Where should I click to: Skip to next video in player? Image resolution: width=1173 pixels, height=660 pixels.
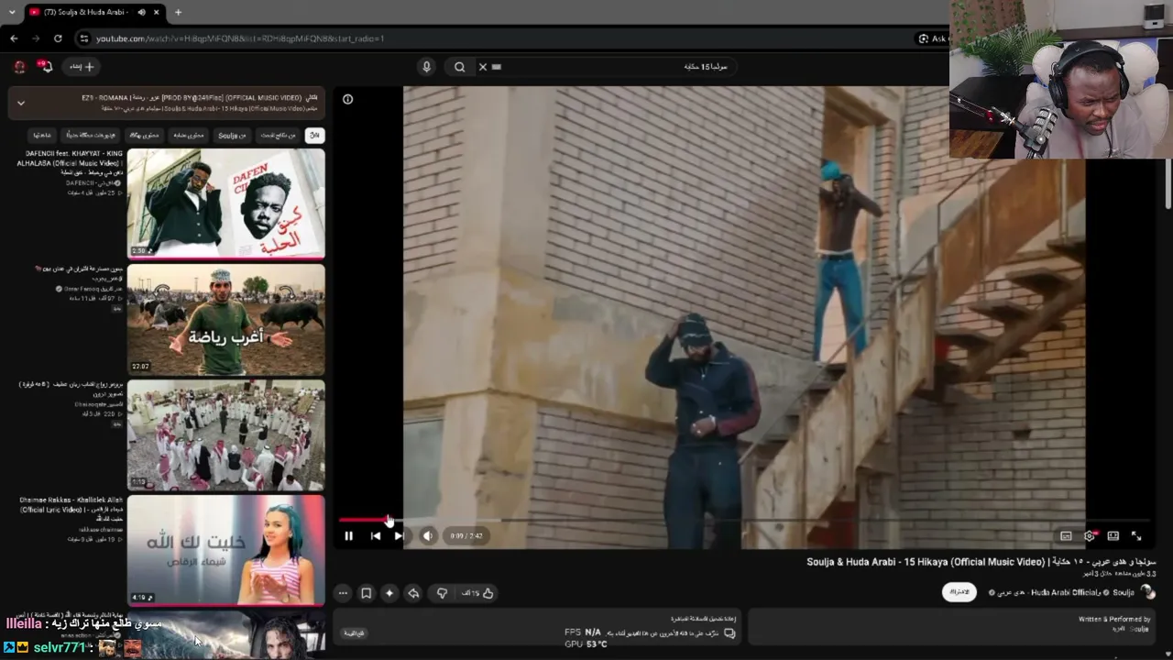(400, 536)
